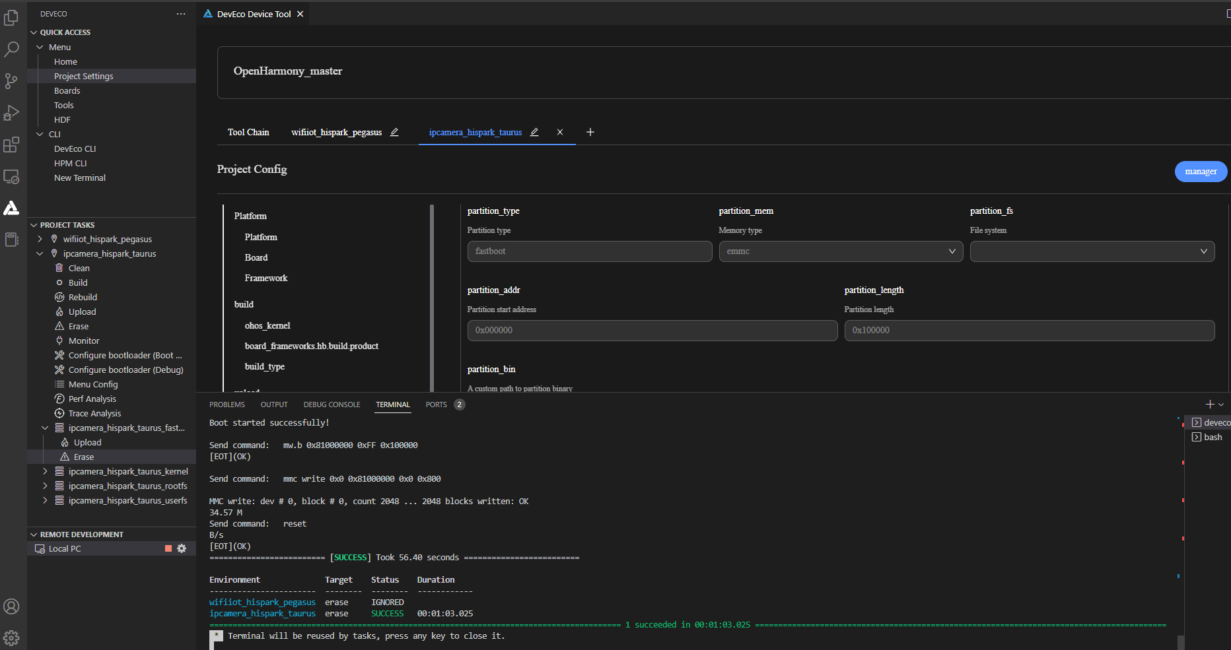
Task: Edit wifiiot_hispark_pegasus tab name pencil
Action: (394, 132)
